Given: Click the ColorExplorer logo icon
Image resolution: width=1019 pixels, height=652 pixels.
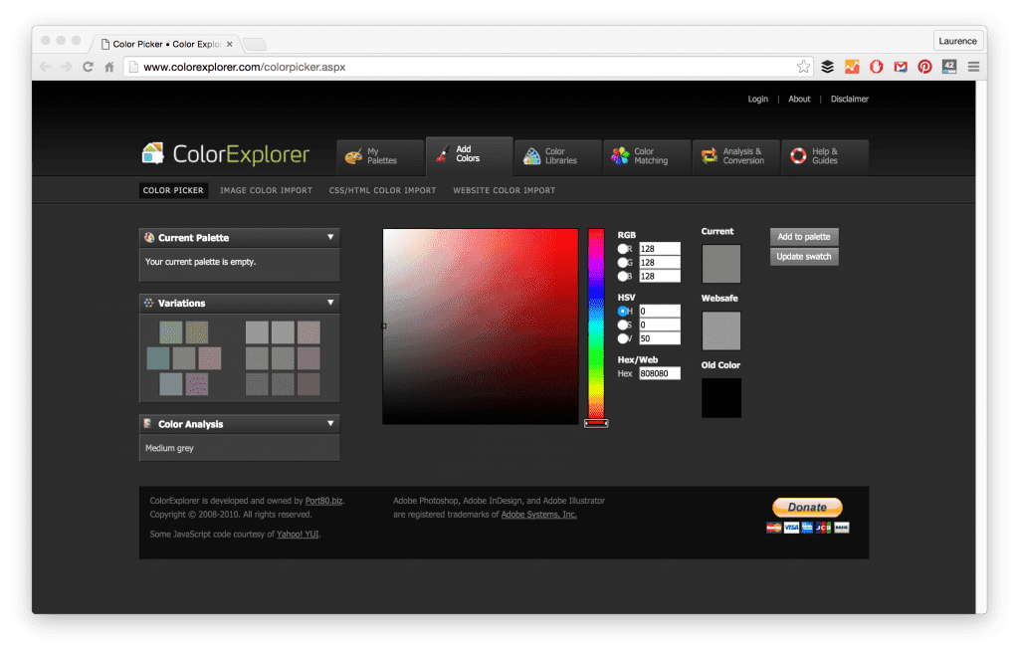Looking at the screenshot, I should tap(154, 154).
